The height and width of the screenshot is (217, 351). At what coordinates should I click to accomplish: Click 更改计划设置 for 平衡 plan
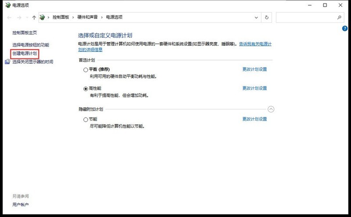tap(254, 69)
